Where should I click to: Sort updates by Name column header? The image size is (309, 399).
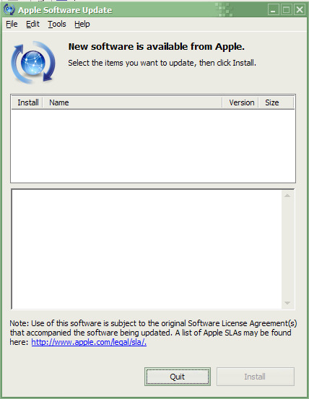(132, 102)
